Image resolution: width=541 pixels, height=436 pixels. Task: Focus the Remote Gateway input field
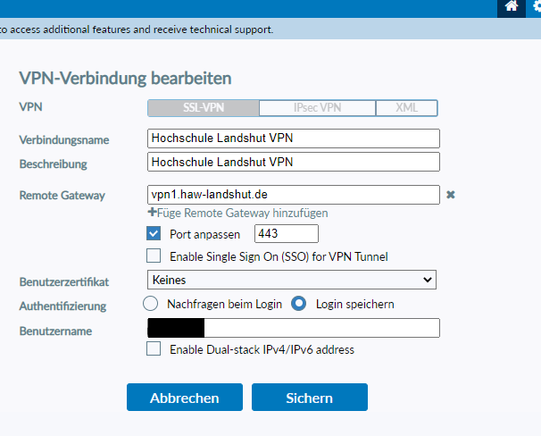point(294,195)
